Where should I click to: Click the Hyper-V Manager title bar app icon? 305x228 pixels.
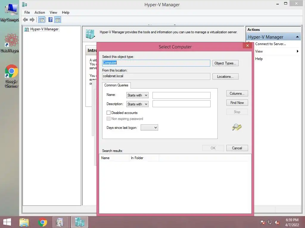pyautogui.click(x=24, y=4)
